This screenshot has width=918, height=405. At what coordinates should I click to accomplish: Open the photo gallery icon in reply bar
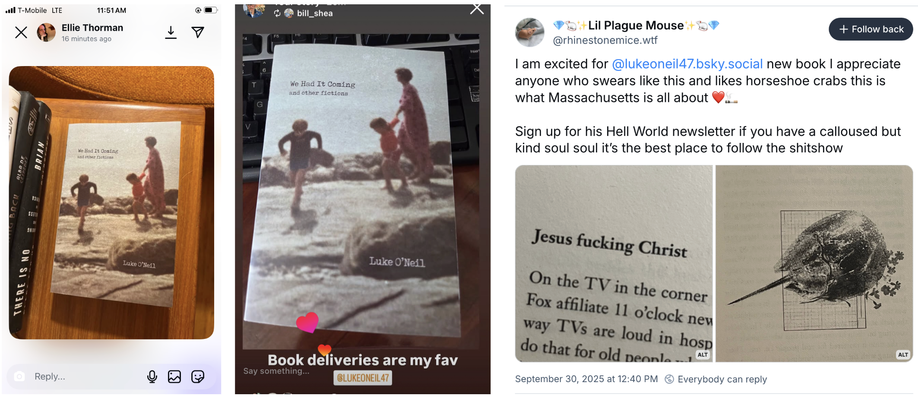pos(174,377)
